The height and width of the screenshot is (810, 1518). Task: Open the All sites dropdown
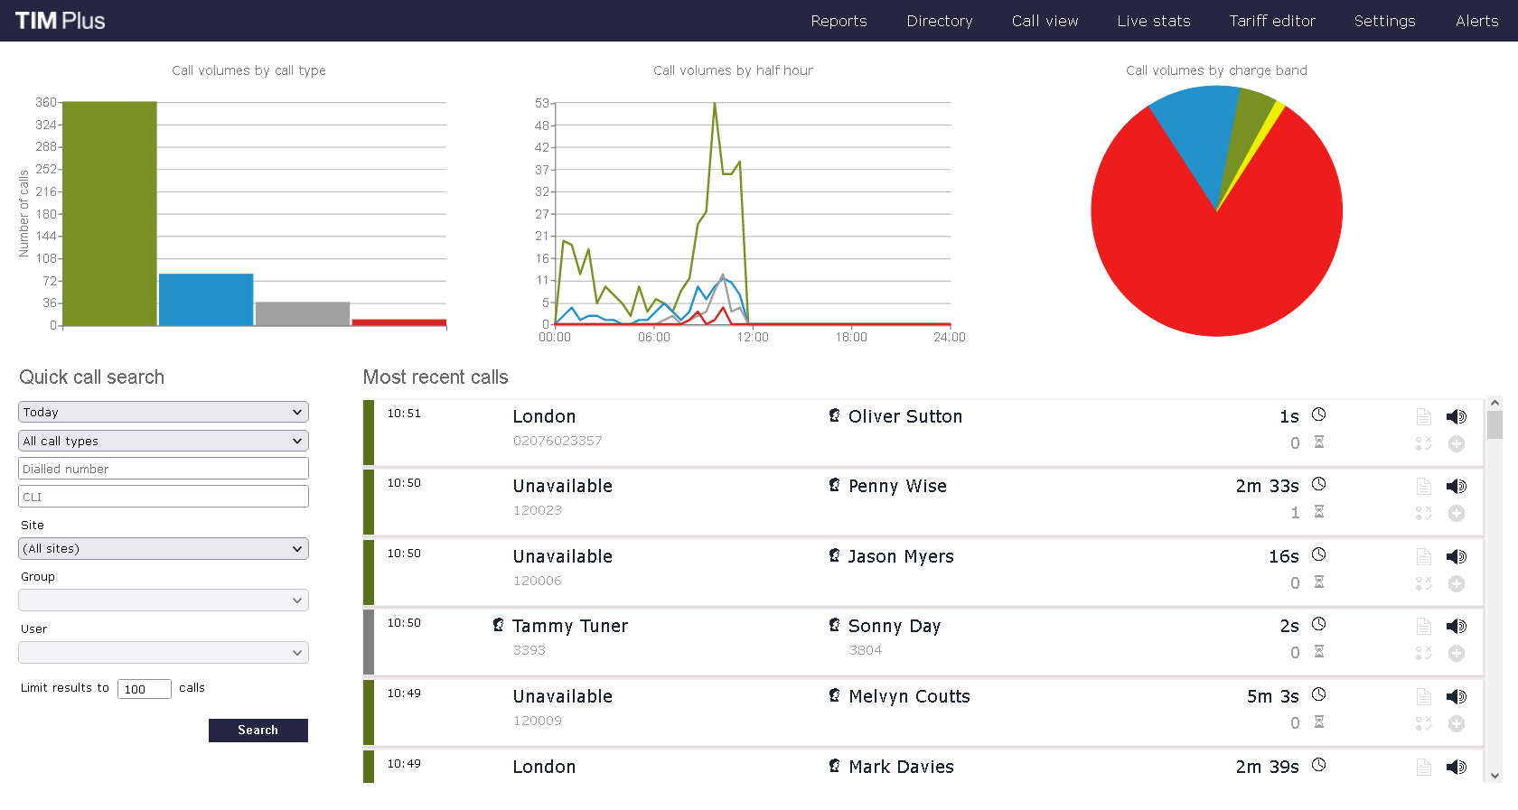pyautogui.click(x=164, y=549)
